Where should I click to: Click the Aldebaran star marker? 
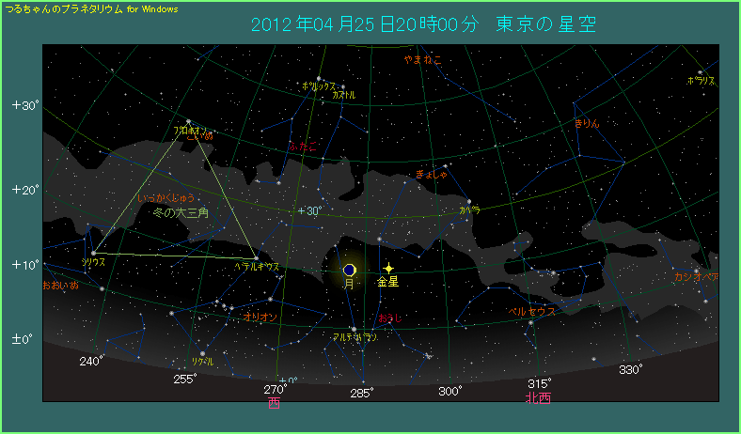pyautogui.click(x=354, y=328)
